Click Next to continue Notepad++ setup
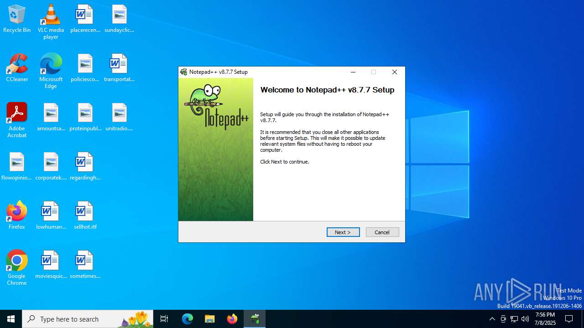 (343, 232)
